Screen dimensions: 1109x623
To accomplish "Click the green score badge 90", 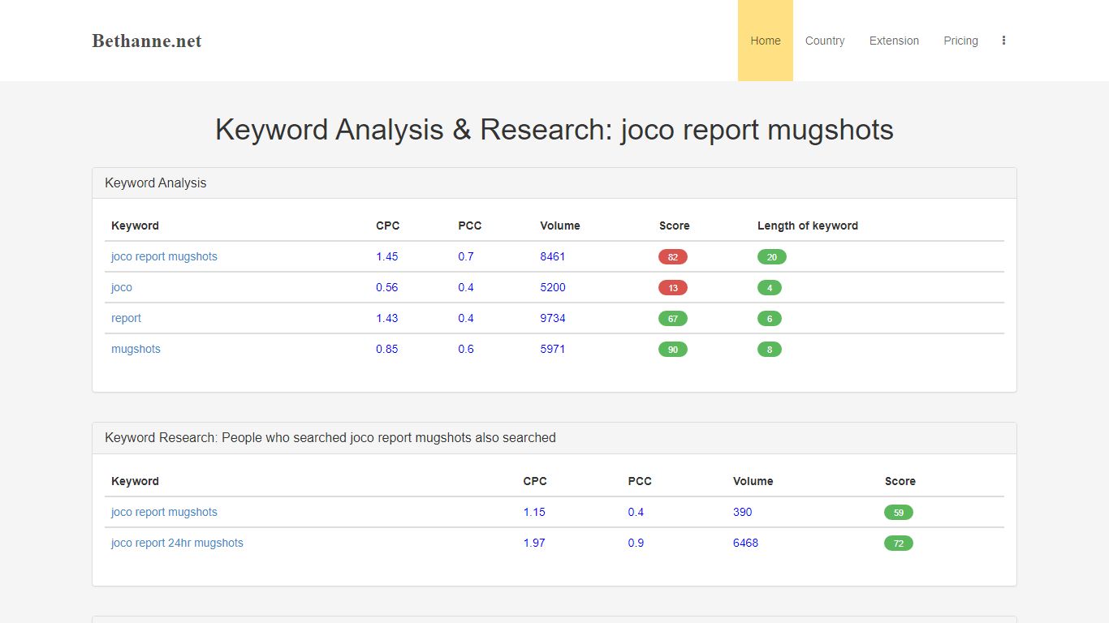I will (673, 350).
